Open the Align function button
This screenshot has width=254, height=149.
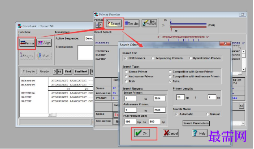[44, 43]
